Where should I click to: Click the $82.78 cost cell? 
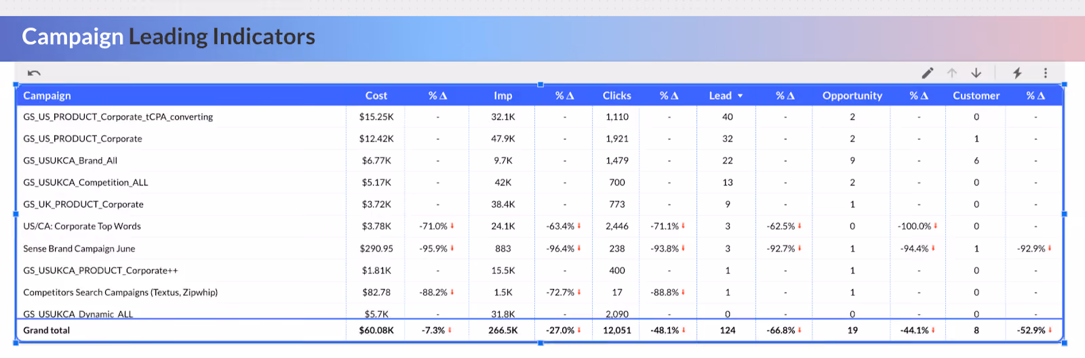click(376, 292)
